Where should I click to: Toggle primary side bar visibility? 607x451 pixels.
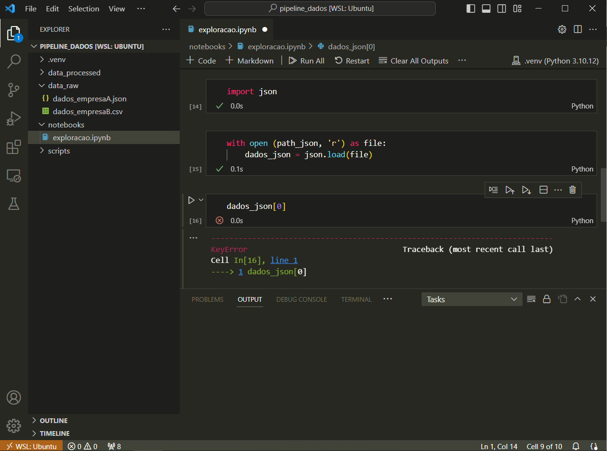pos(471,9)
